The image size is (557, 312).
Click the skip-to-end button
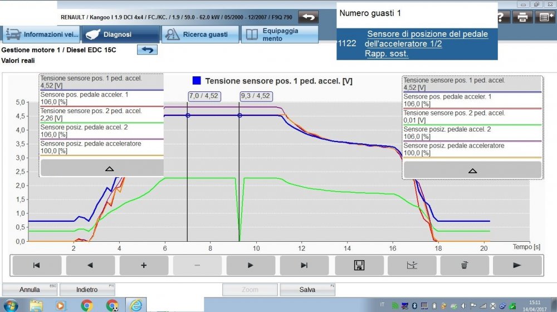coord(304,265)
